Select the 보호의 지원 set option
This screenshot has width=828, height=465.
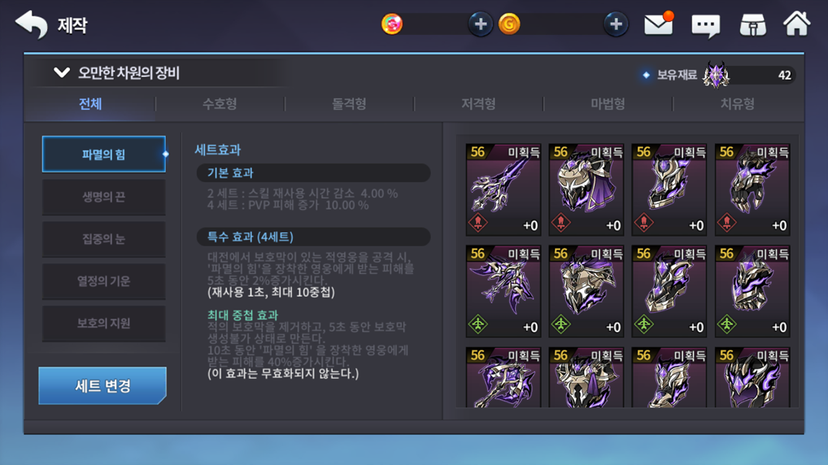click(x=103, y=323)
